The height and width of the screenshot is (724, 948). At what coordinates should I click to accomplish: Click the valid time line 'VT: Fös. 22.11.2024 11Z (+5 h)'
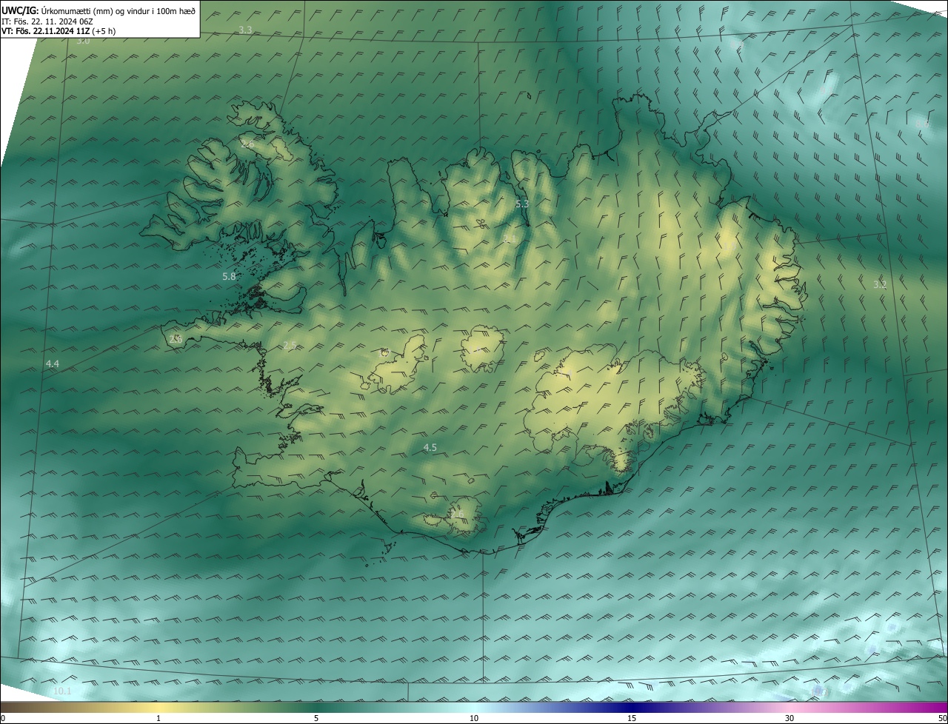click(59, 31)
